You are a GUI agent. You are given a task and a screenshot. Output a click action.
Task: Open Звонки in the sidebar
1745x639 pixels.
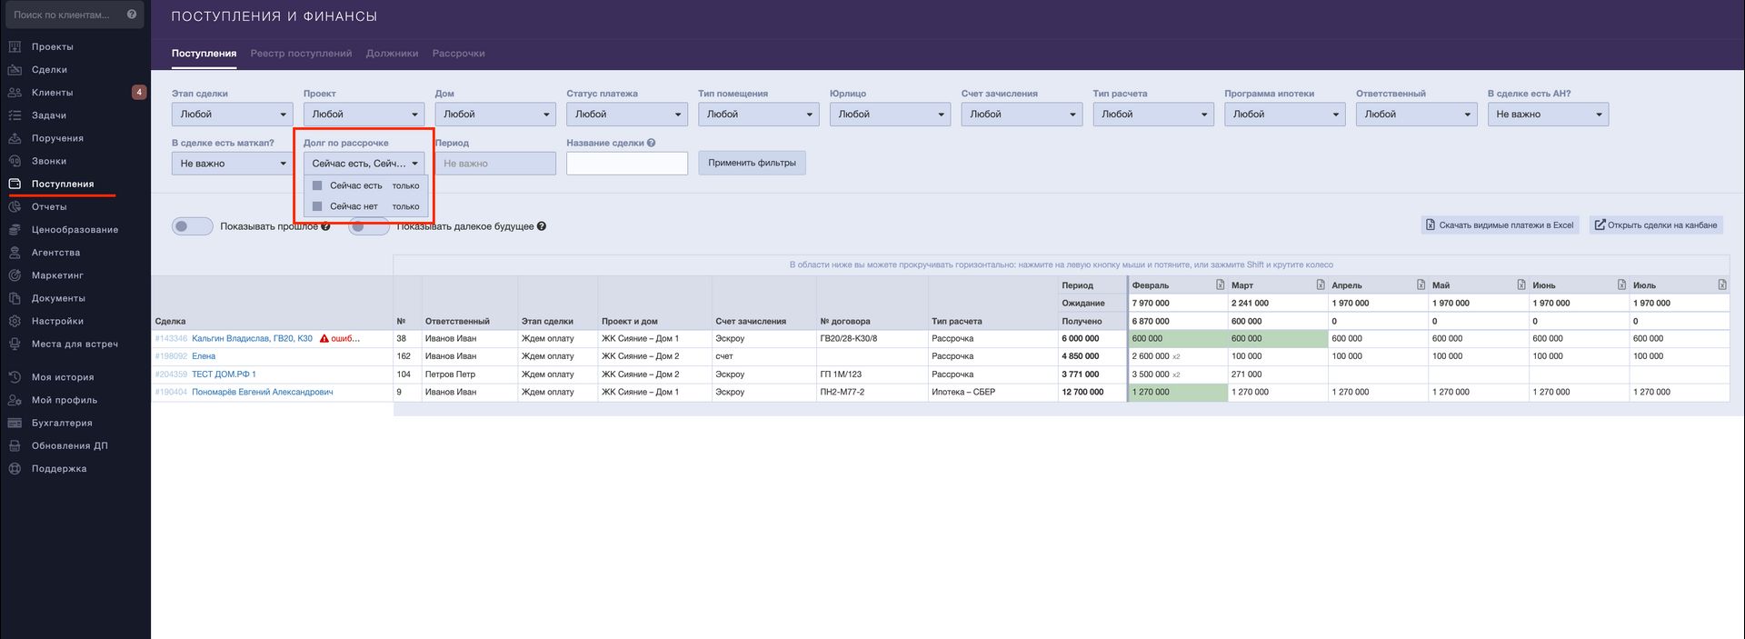(49, 161)
